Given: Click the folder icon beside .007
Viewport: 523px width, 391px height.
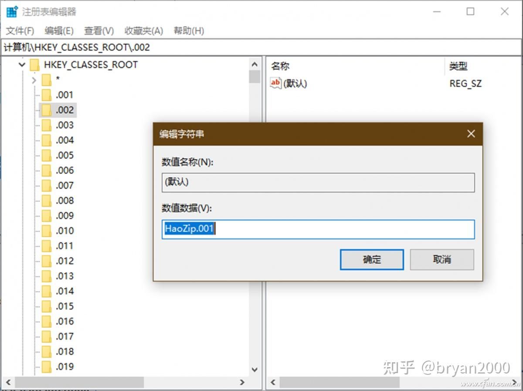Looking at the screenshot, I should click(x=46, y=186).
